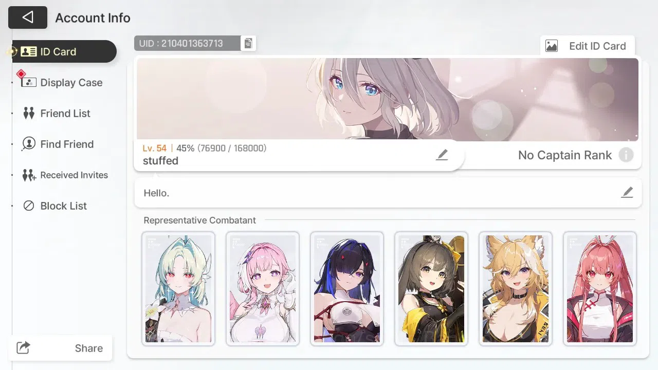Select the black and blue haired combatant

coord(347,289)
